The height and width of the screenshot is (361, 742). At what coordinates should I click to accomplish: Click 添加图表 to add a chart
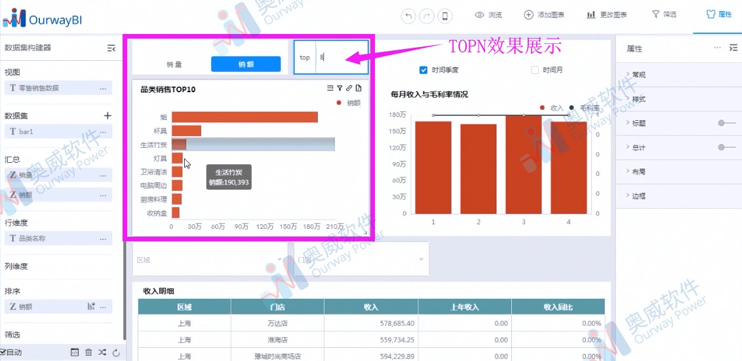(544, 14)
